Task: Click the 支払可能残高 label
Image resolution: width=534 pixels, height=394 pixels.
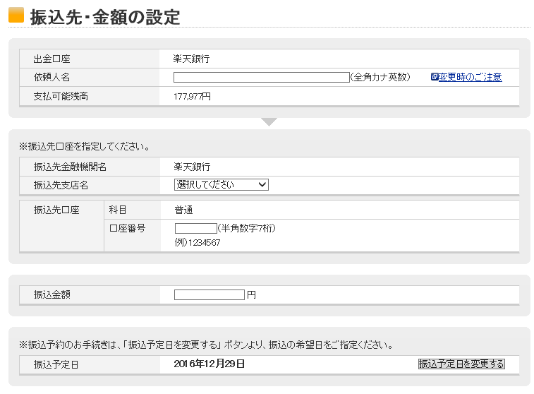Action: [61, 97]
